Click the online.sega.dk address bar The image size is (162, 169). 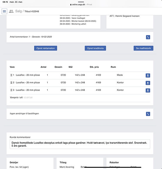click(x=81, y=4)
